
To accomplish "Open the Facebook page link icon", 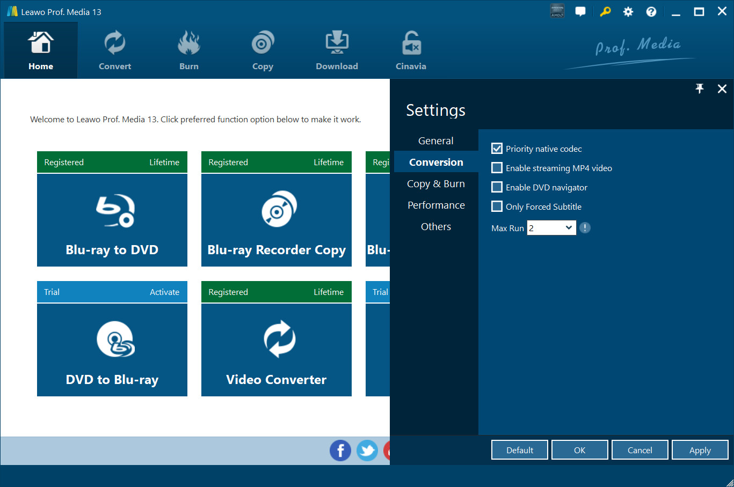I will (x=340, y=451).
